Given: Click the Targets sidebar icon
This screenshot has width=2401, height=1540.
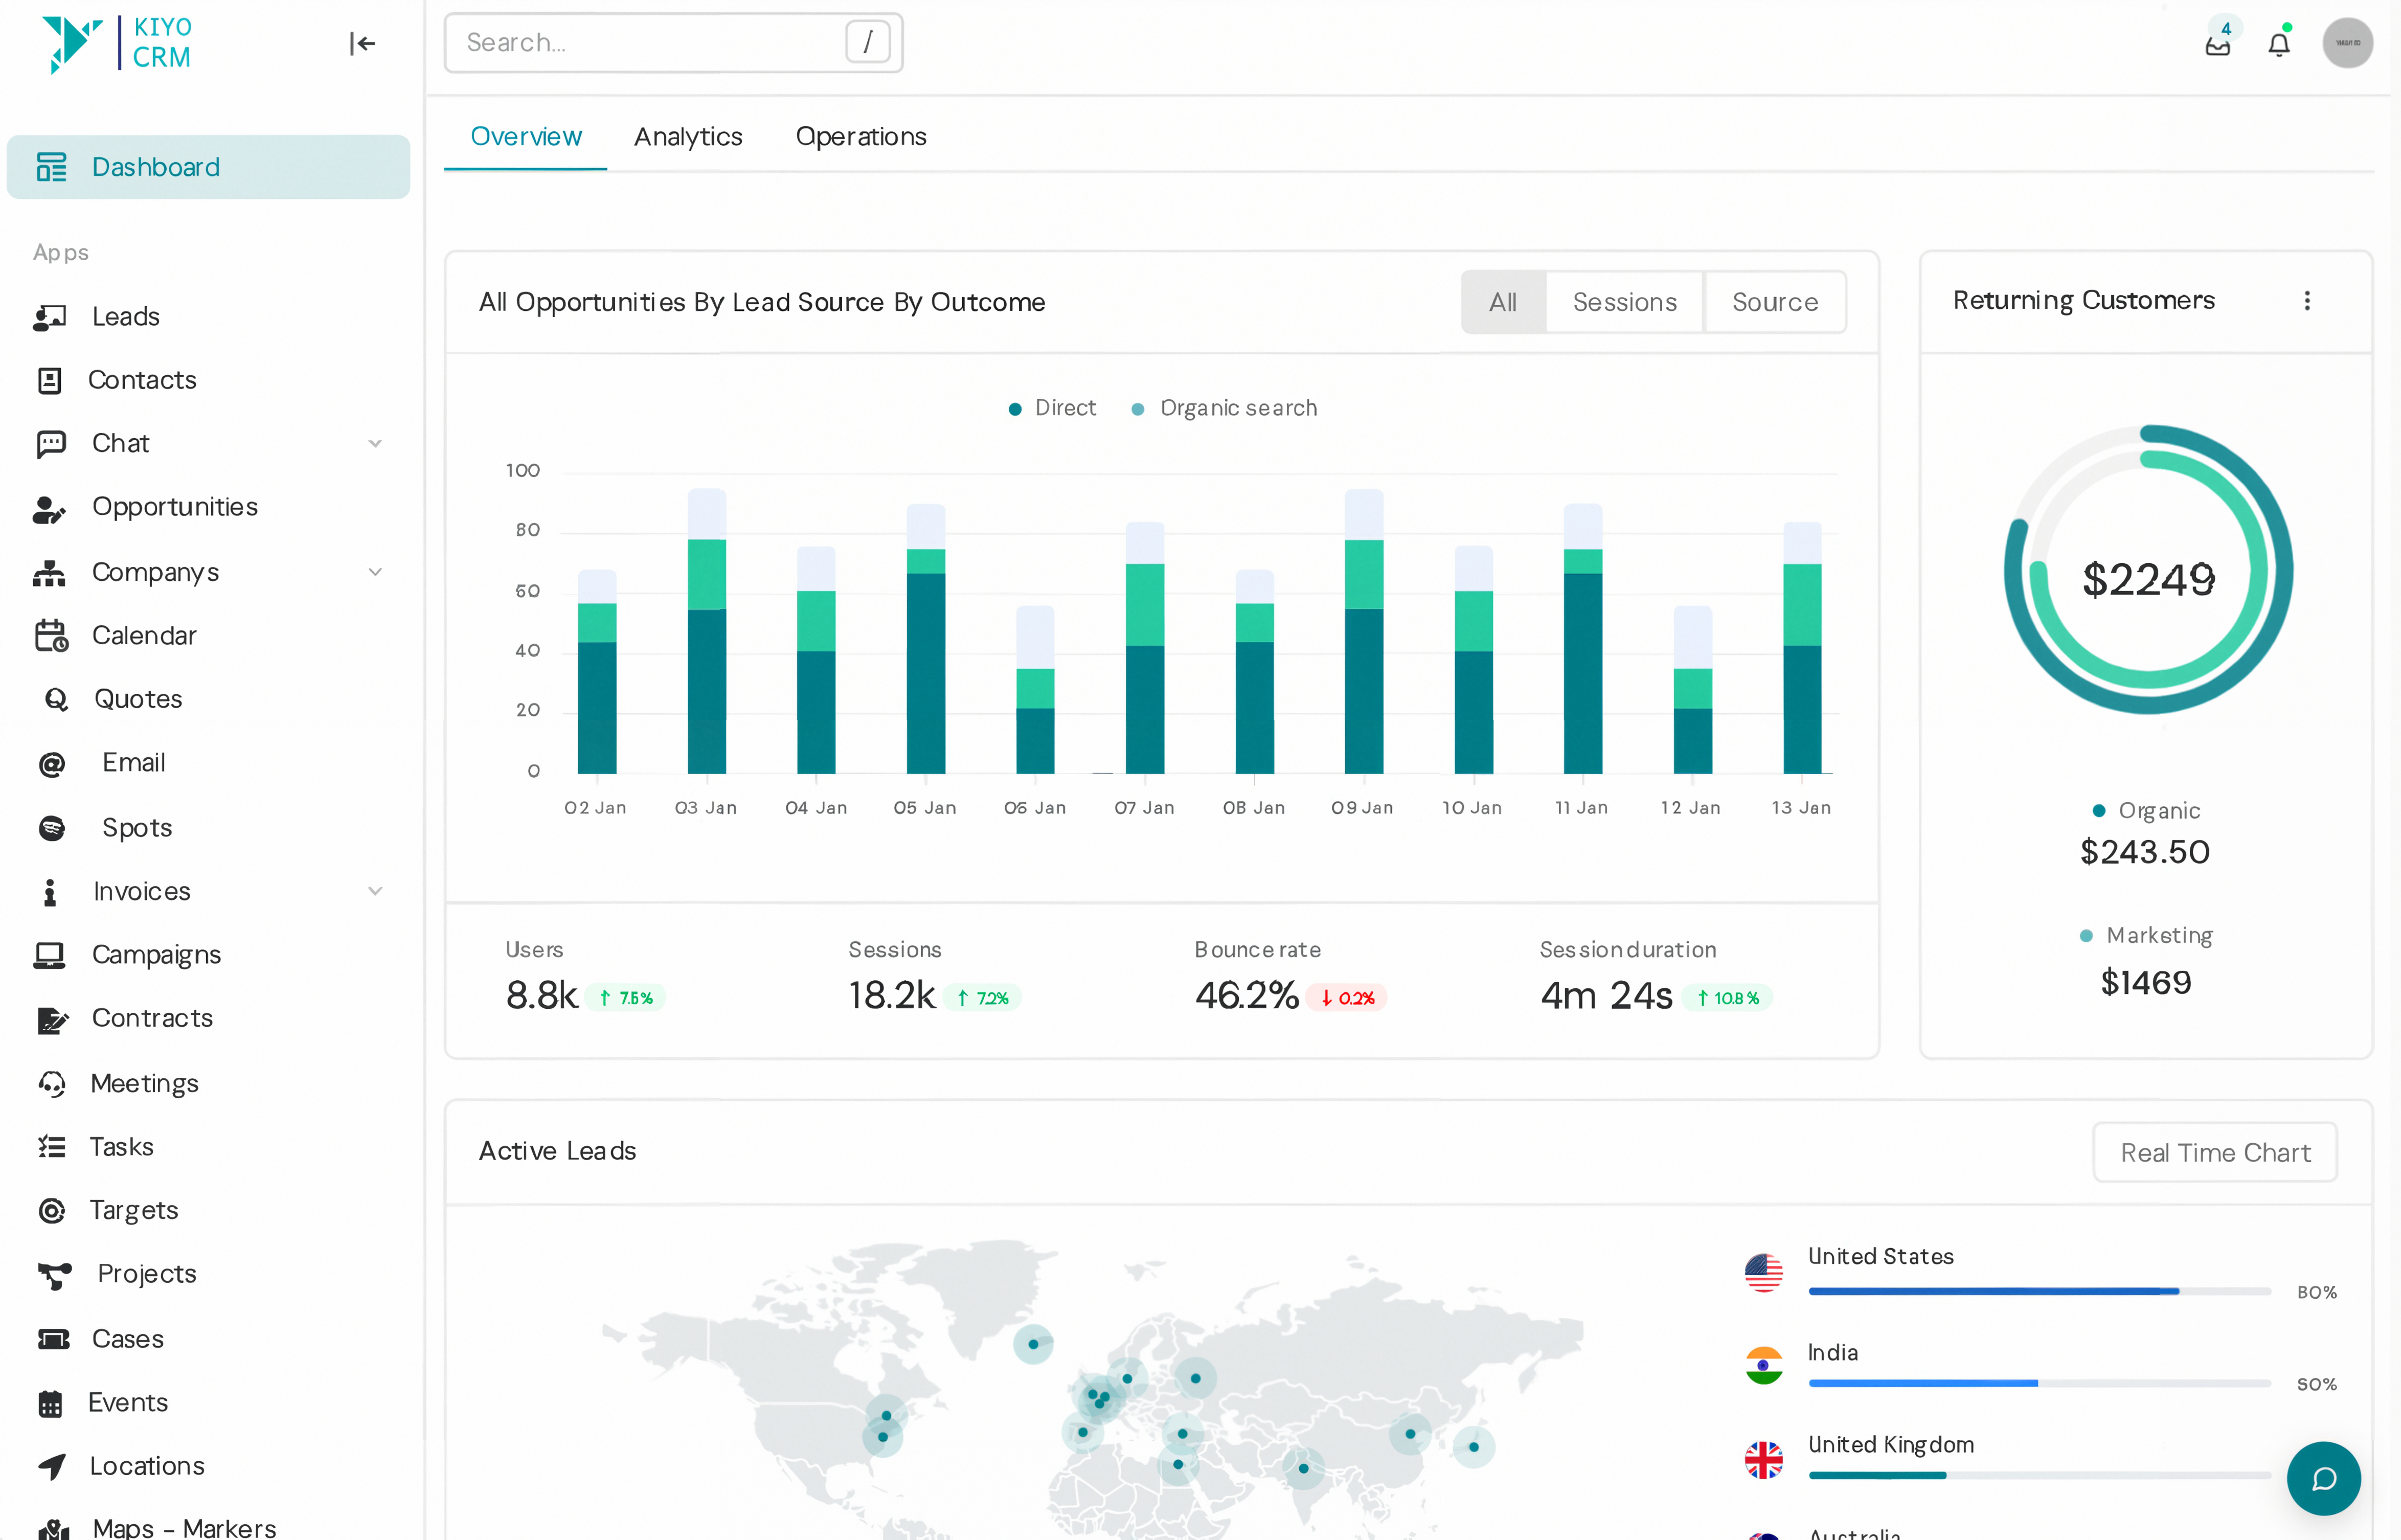Looking at the screenshot, I should pos(51,1210).
